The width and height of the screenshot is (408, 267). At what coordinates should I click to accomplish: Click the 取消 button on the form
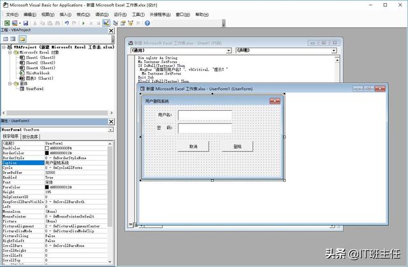click(x=194, y=147)
